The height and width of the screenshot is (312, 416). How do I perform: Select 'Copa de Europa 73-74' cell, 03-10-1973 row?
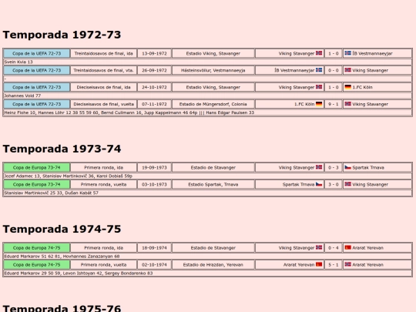click(37, 184)
